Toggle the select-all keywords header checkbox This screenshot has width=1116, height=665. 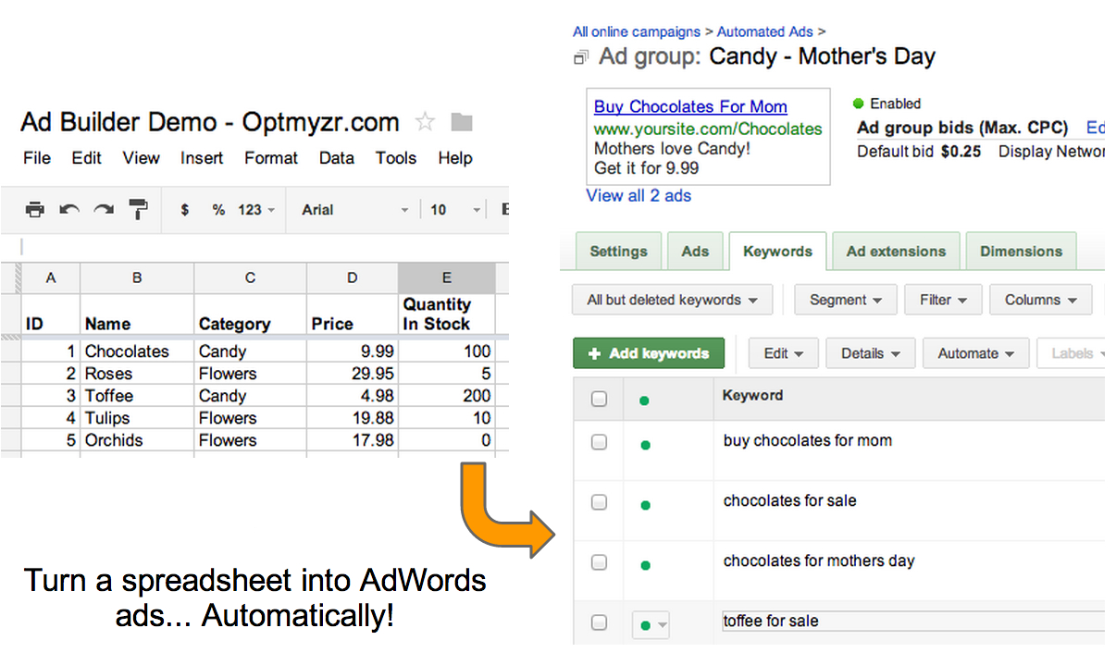pyautogui.click(x=599, y=399)
